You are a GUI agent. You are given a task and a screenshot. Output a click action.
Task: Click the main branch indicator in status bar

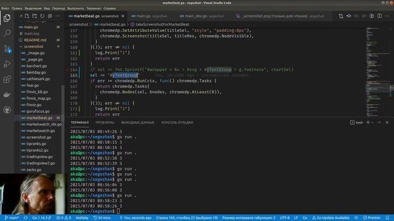12,218
